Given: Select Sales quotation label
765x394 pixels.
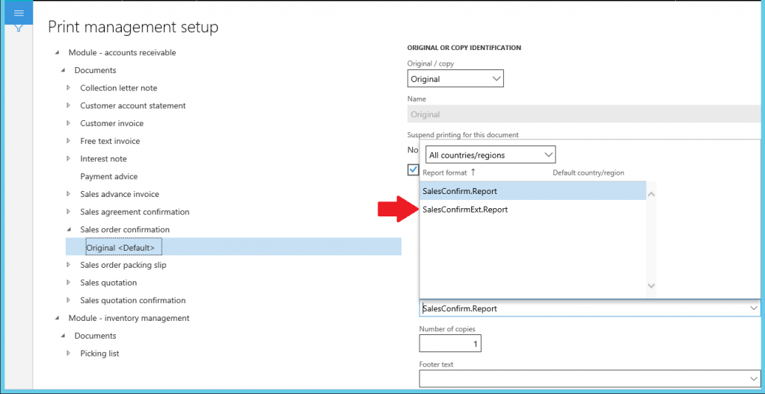Looking at the screenshot, I should (x=108, y=283).
